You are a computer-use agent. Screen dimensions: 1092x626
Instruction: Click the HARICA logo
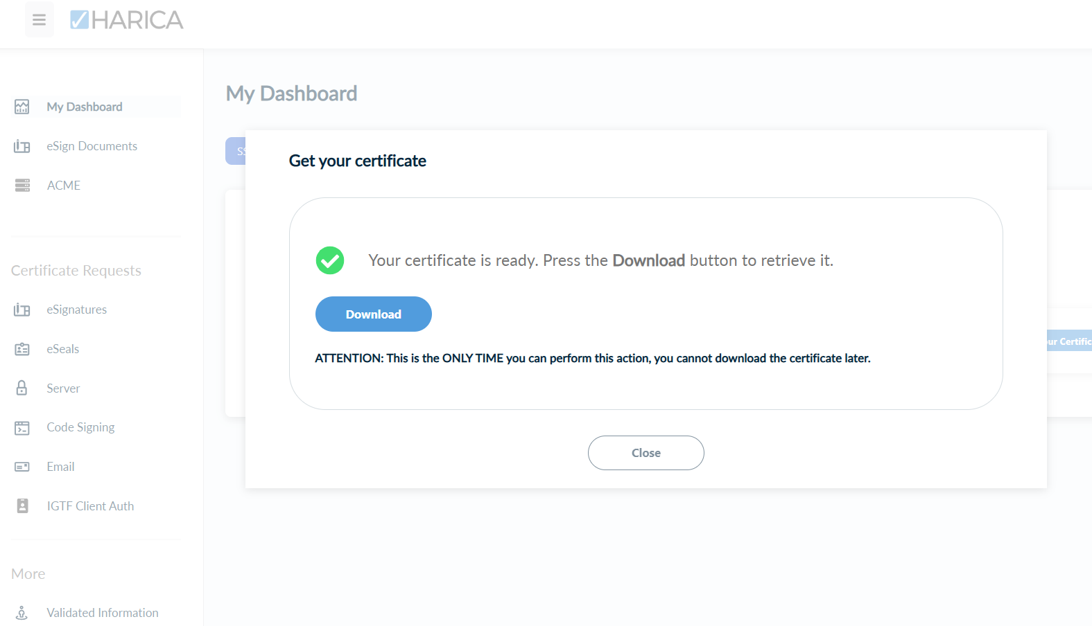tap(127, 20)
